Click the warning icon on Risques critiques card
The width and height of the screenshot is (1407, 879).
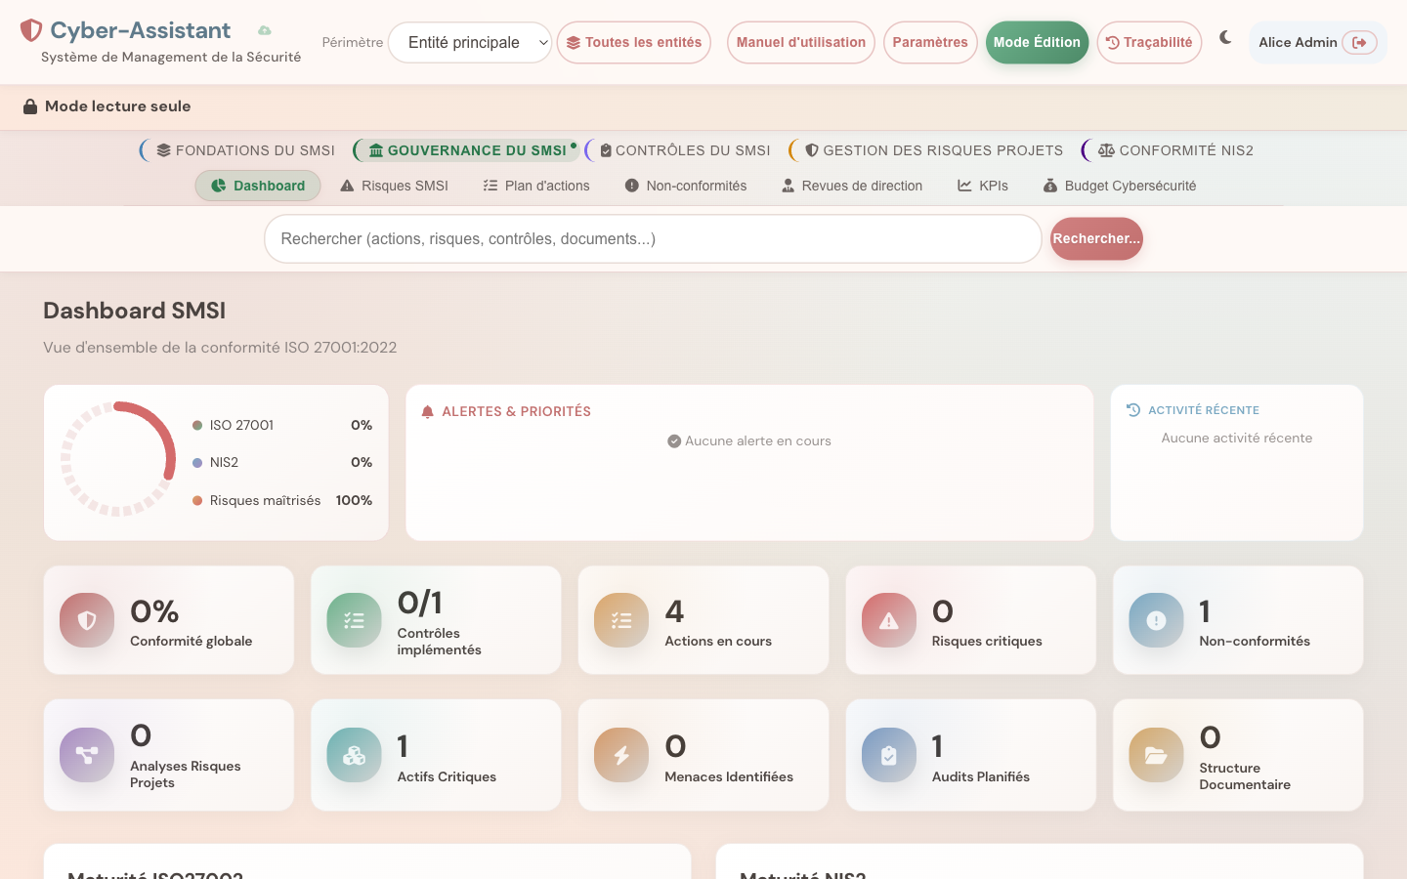pyautogui.click(x=888, y=620)
